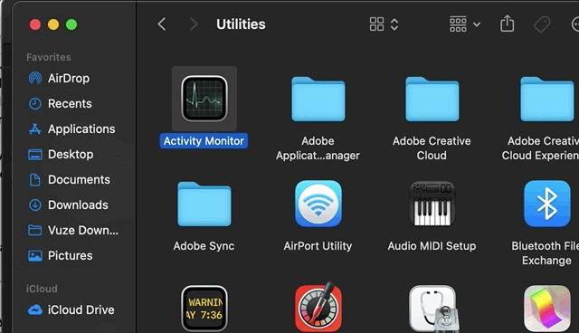Select the Bluetooth File Exchange icon
This screenshot has width=579, height=333.
546,204
